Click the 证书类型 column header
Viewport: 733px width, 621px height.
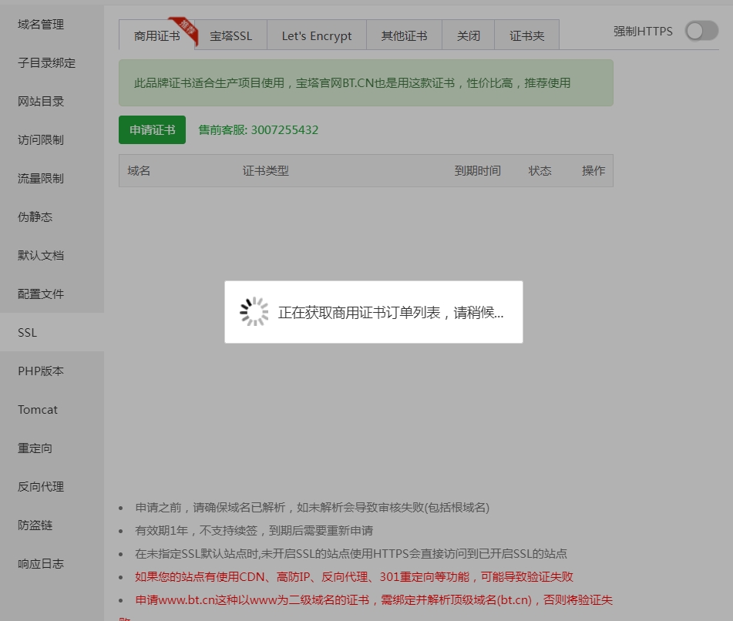pyautogui.click(x=265, y=170)
